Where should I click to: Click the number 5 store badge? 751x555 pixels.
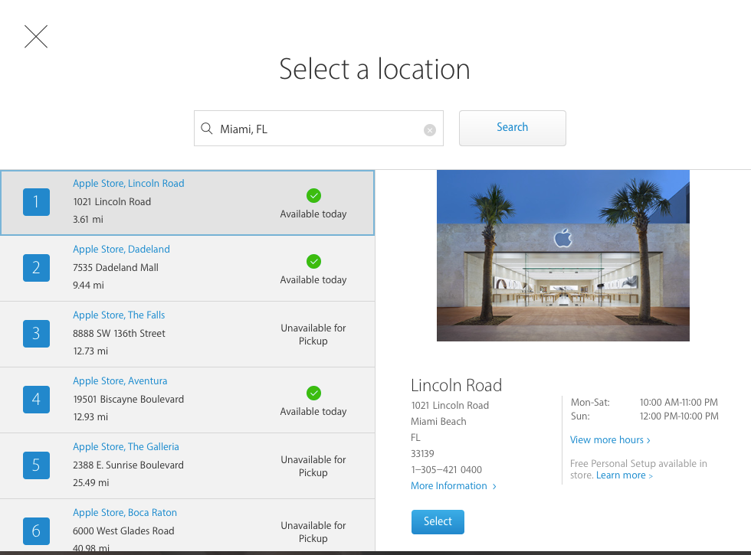(37, 465)
